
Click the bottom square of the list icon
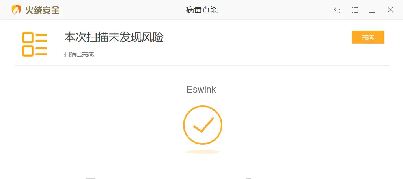coord(28,51)
